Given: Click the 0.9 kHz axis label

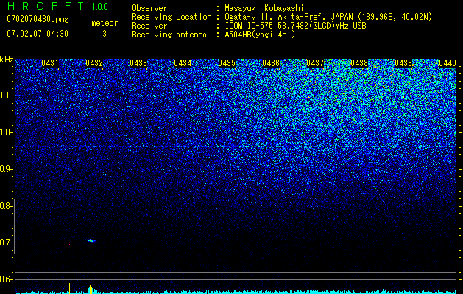Looking at the screenshot, I should 6,169.
